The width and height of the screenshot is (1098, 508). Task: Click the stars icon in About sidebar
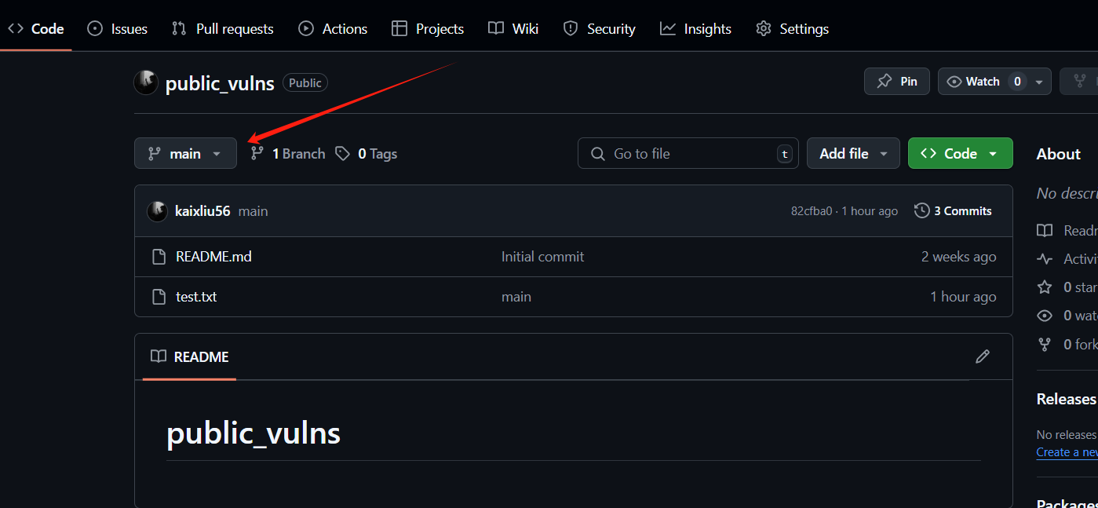[x=1045, y=287]
